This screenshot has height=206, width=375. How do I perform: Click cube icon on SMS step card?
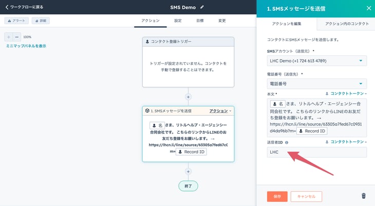147,111
